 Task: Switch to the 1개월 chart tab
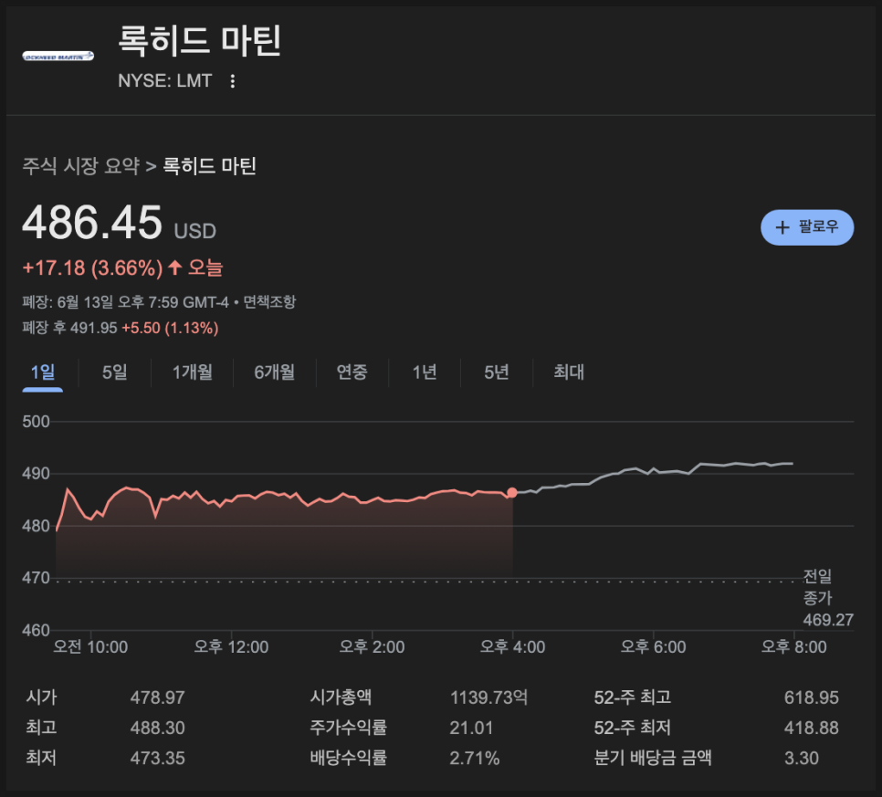pos(193,372)
